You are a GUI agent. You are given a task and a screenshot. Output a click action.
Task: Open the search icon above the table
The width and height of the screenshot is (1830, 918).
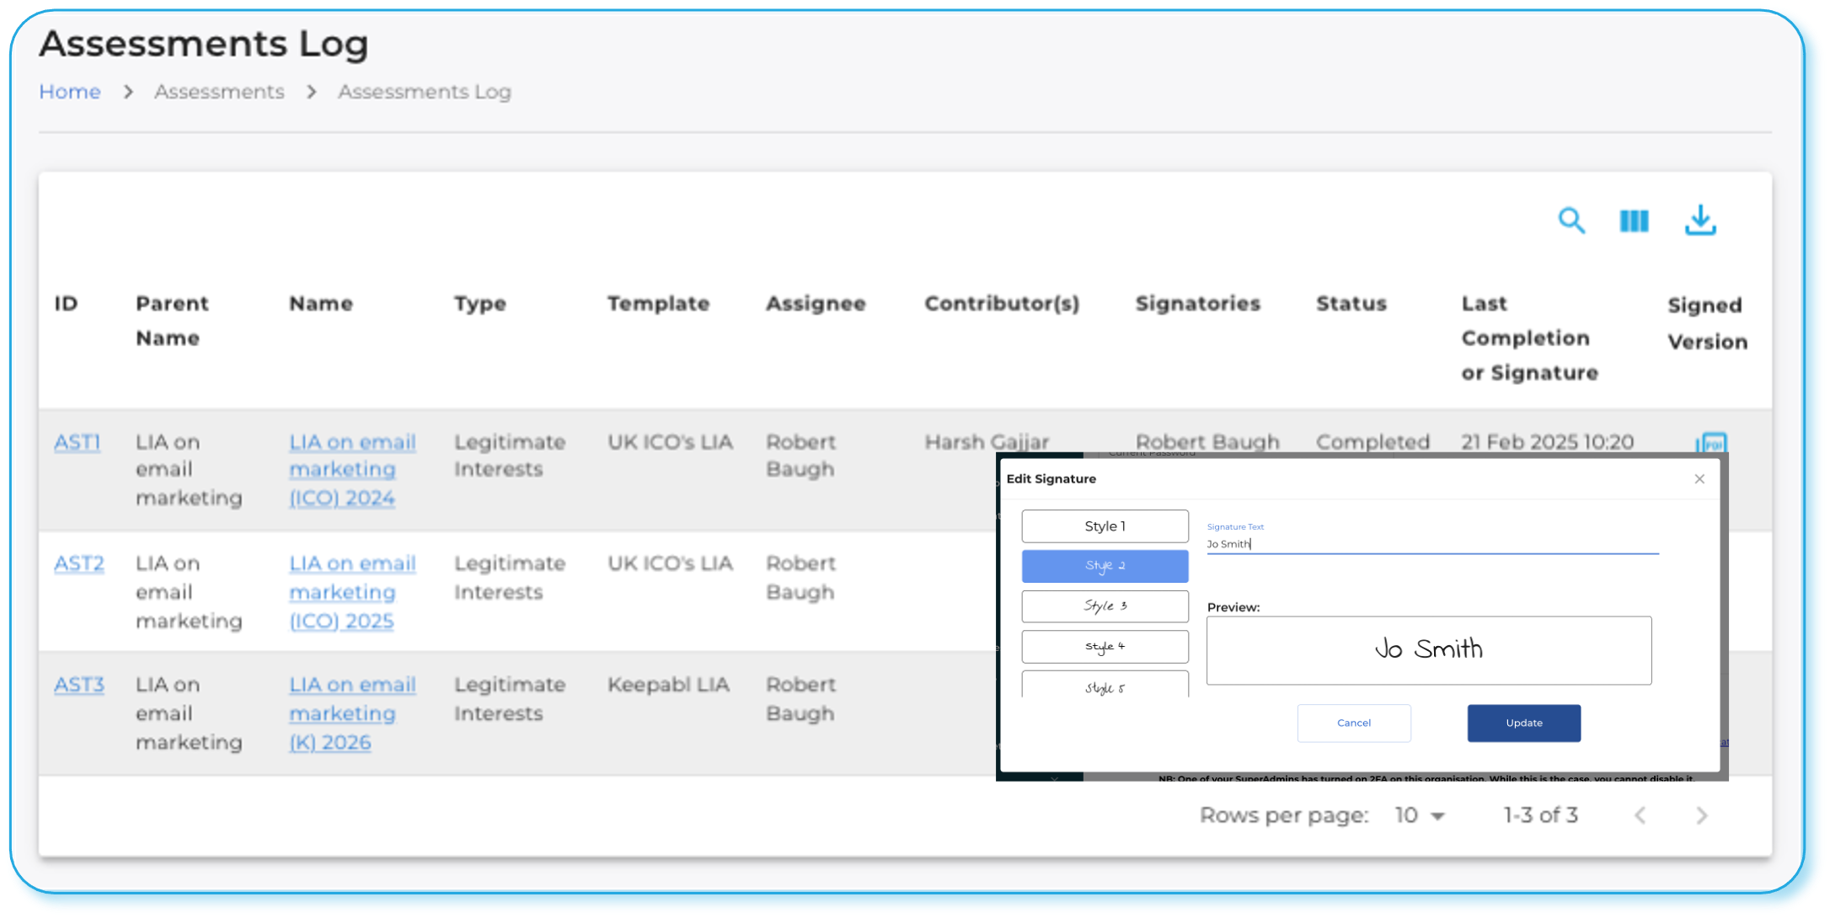pyautogui.click(x=1570, y=221)
